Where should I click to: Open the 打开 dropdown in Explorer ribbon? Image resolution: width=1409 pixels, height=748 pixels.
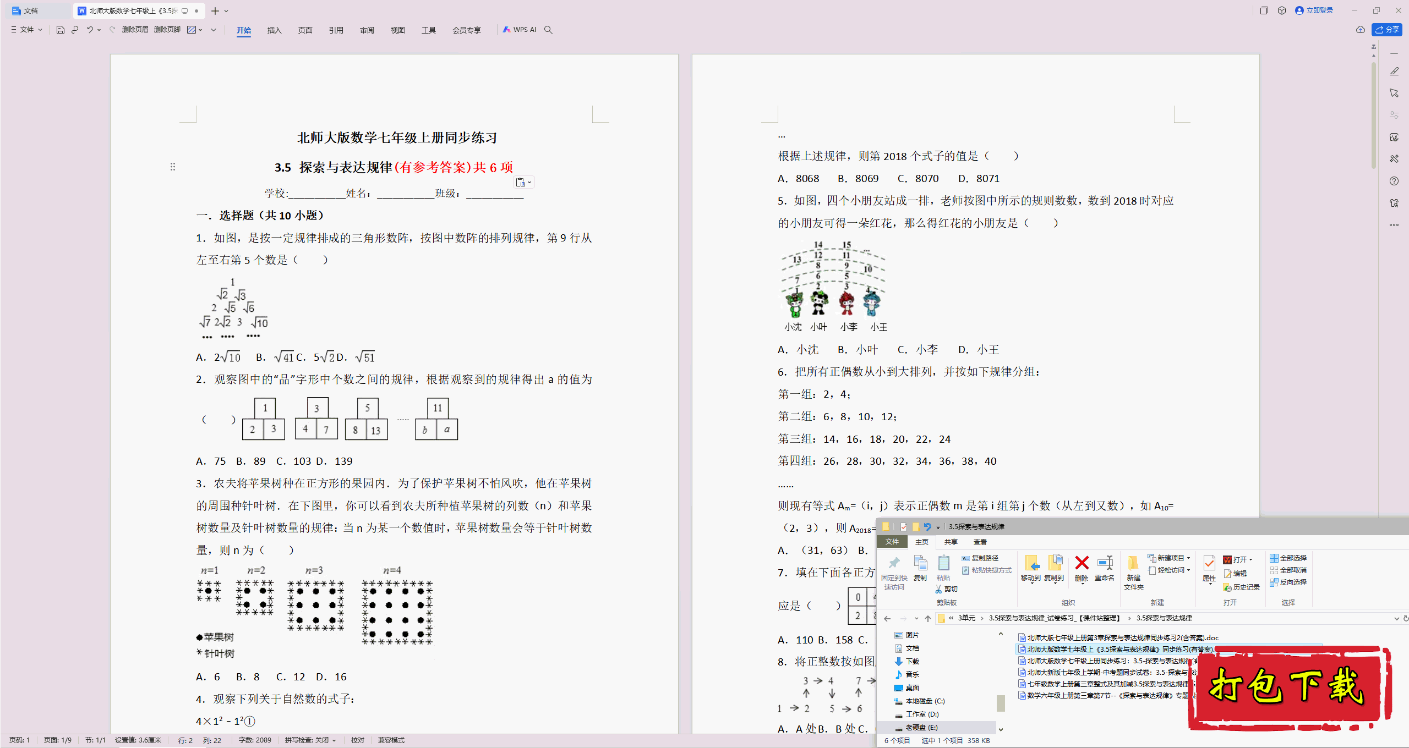[1251, 559]
